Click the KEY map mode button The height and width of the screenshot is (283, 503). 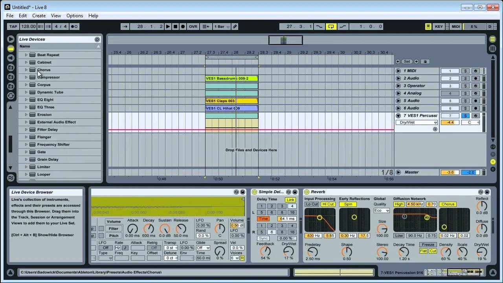coord(439,26)
